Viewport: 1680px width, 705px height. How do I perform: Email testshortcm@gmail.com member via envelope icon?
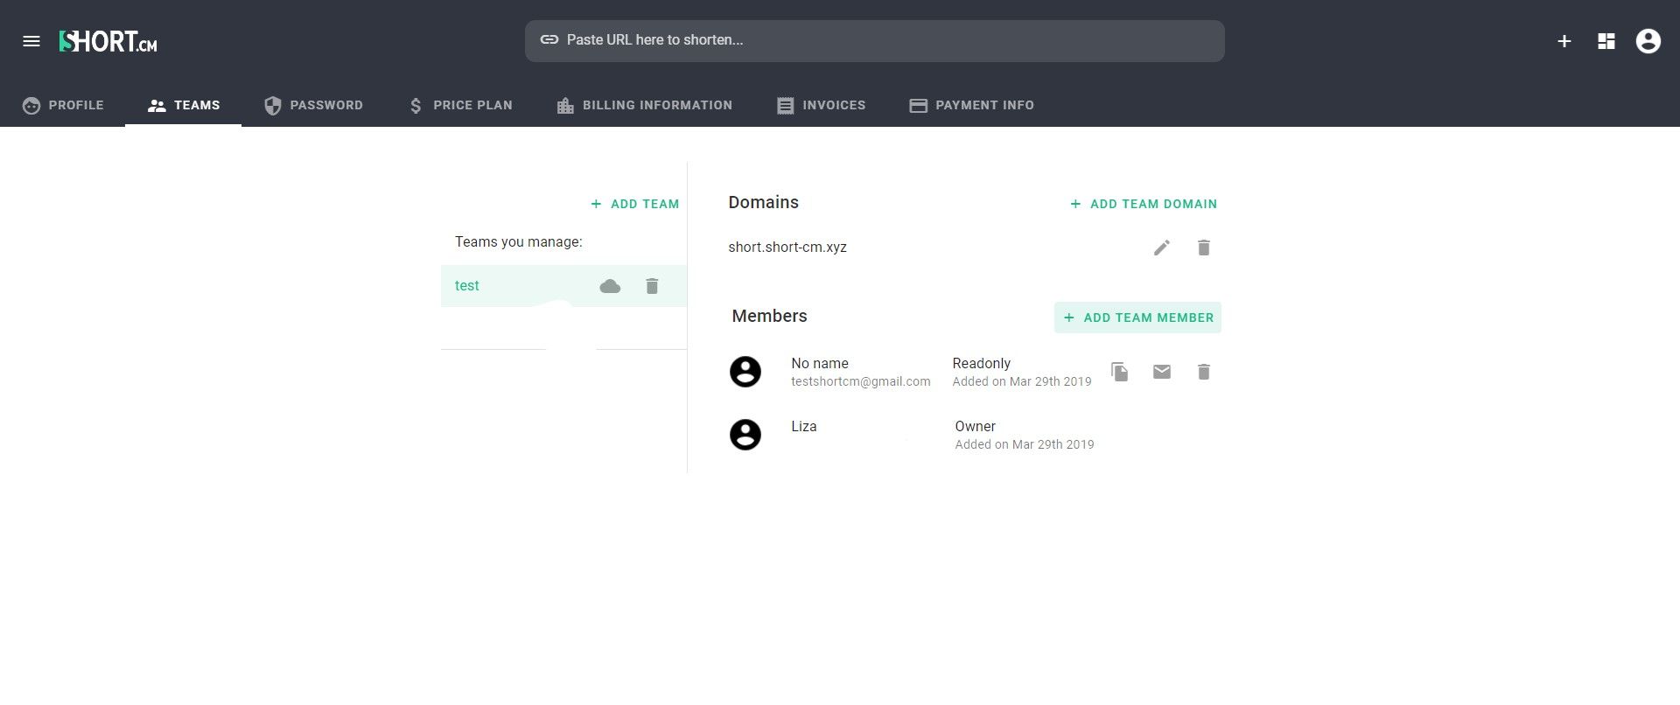[1162, 372]
